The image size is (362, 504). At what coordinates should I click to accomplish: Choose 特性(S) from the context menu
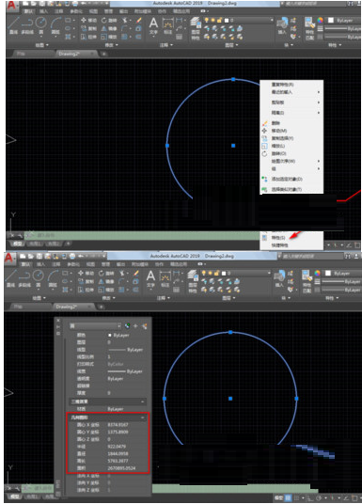[x=291, y=238]
